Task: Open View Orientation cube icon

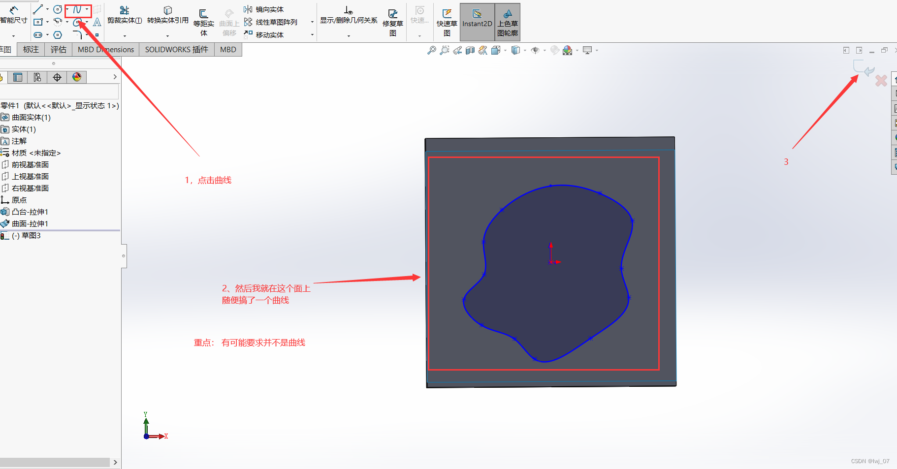Action: click(x=496, y=50)
